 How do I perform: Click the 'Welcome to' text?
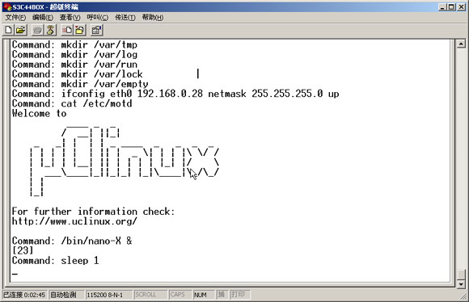39,114
